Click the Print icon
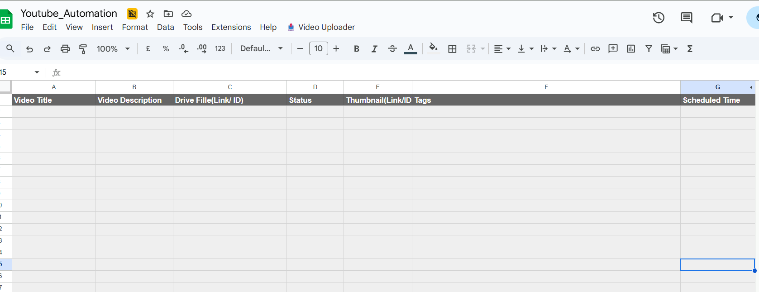Viewport: 759px width, 292px height. point(65,49)
